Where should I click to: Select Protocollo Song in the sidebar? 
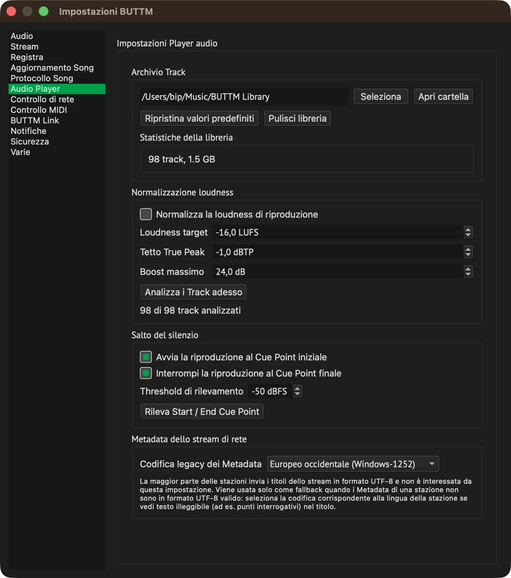tap(57, 78)
